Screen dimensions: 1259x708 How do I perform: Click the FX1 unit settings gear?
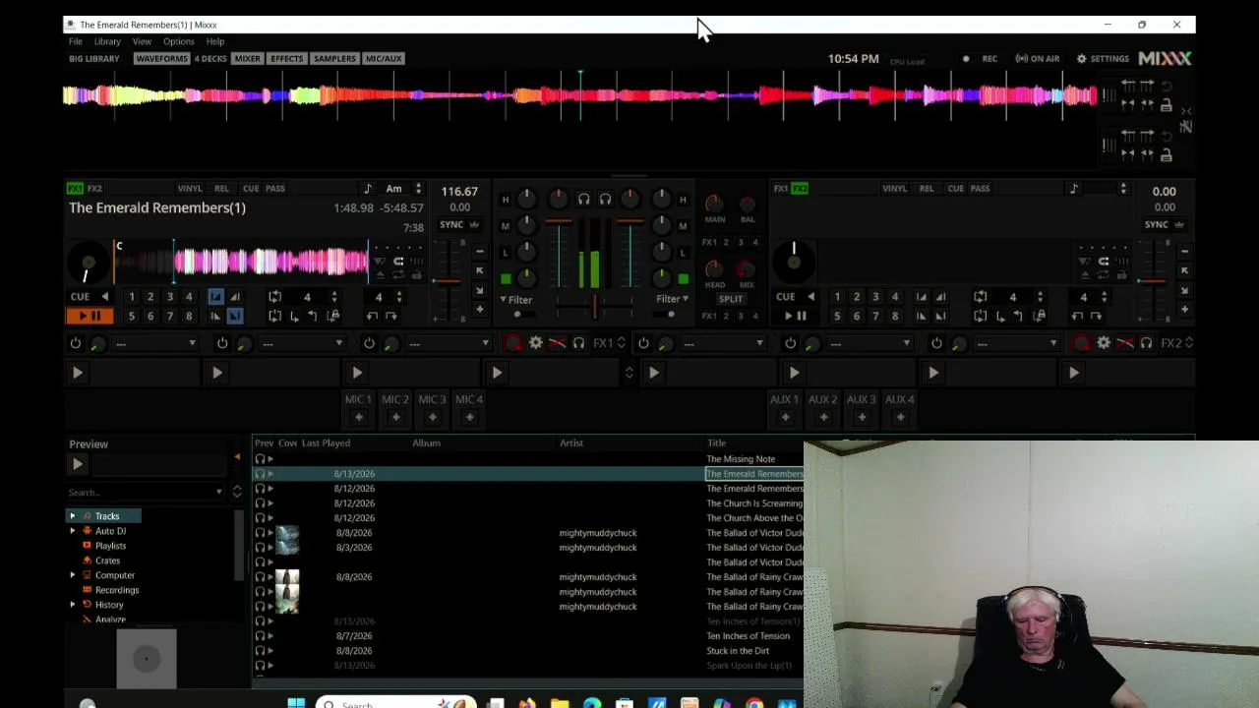pos(535,343)
